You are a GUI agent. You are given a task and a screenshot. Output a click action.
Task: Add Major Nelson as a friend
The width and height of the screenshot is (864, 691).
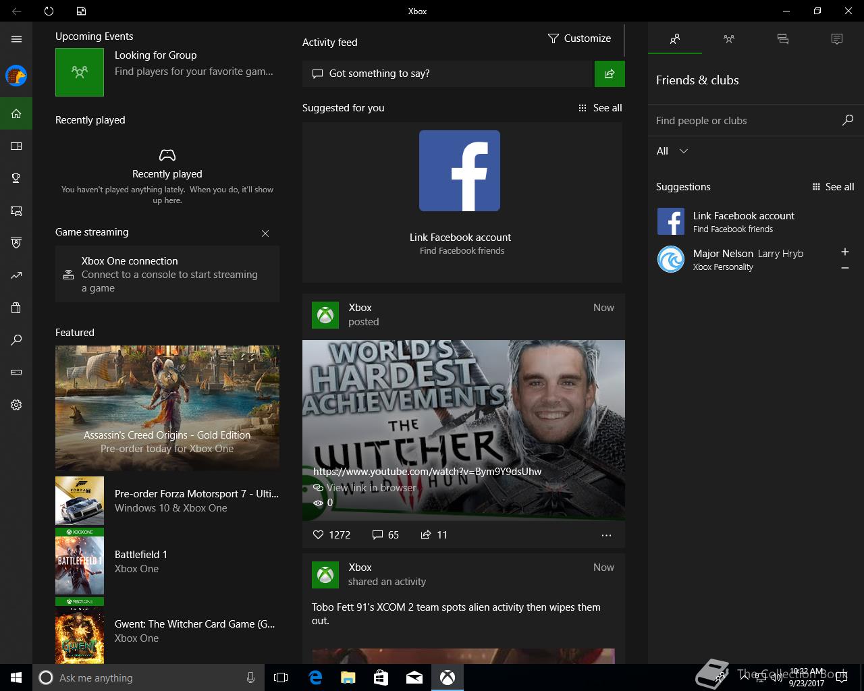(844, 252)
